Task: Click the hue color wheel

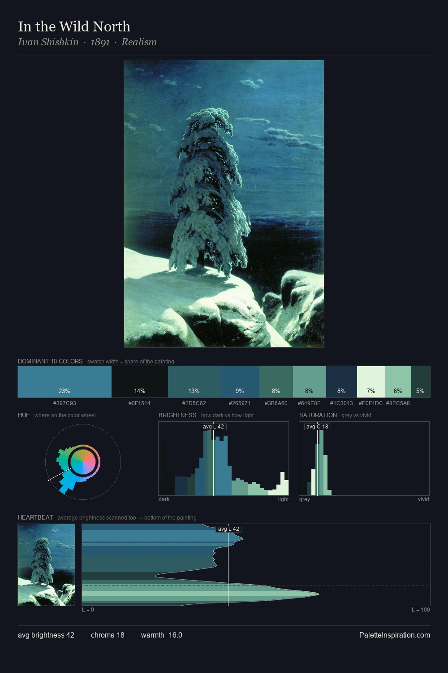Action: click(83, 462)
